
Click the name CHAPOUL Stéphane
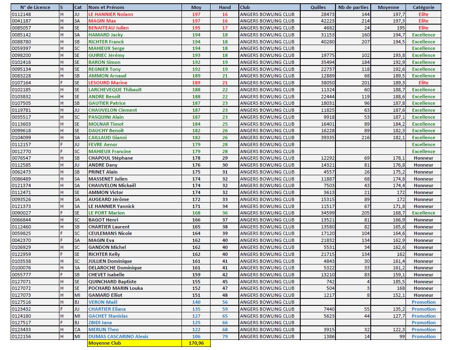[111, 158]
